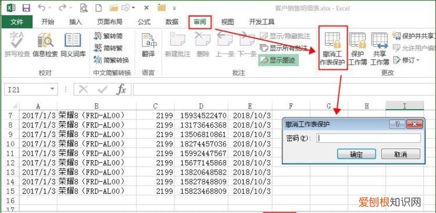This screenshot has width=436, height=213.
Task: Click cell with 15934522470
Action: (x=201, y=115)
